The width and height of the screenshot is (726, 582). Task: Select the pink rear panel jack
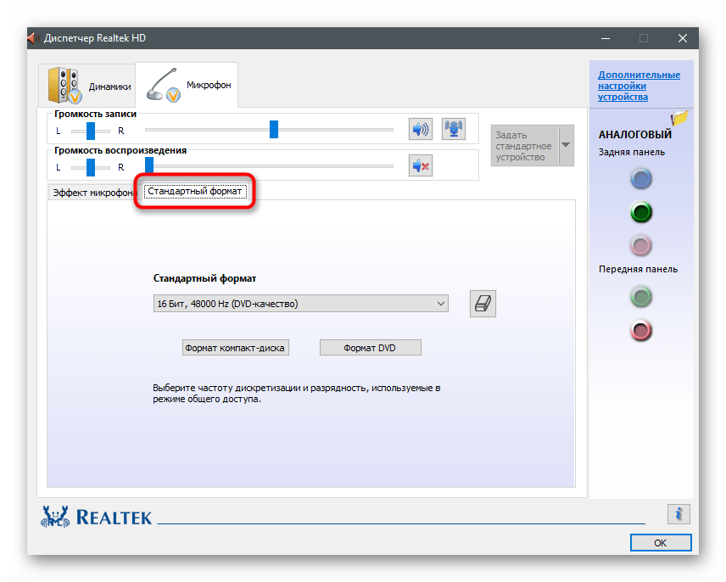click(641, 245)
